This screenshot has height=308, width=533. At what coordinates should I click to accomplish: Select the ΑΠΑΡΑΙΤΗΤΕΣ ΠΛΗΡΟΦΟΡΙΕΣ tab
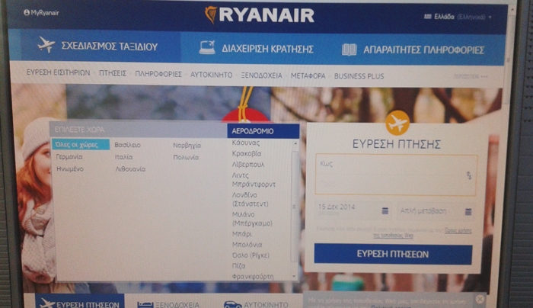pyautogui.click(x=413, y=50)
